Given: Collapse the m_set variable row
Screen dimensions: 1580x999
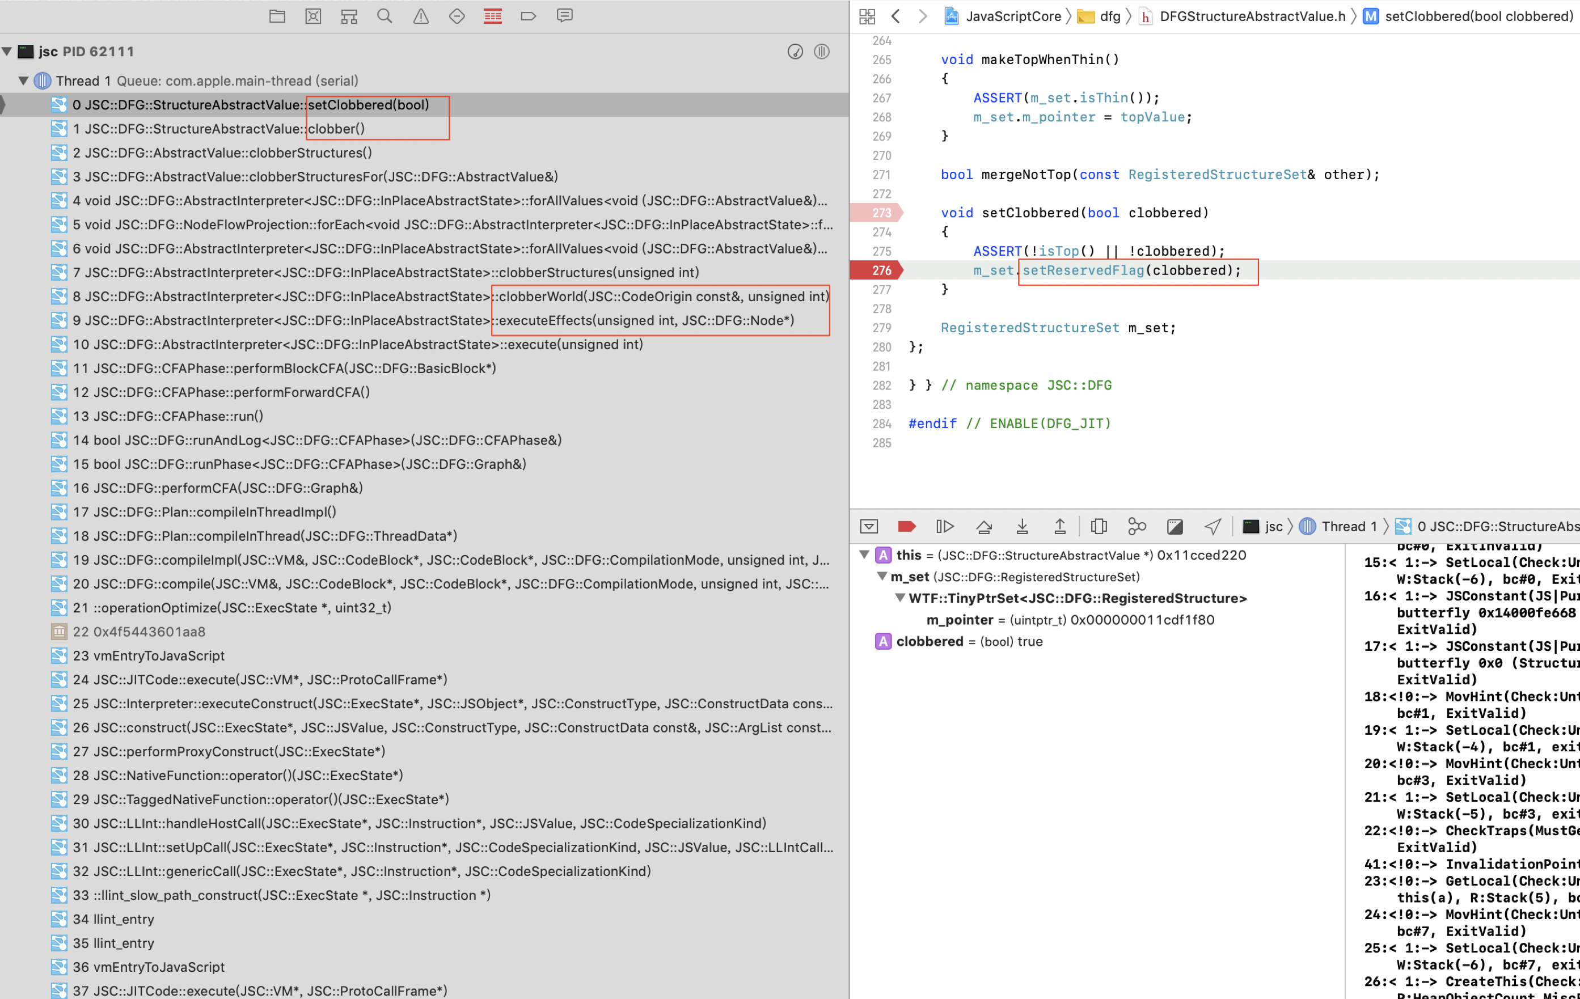Looking at the screenshot, I should point(882,577).
